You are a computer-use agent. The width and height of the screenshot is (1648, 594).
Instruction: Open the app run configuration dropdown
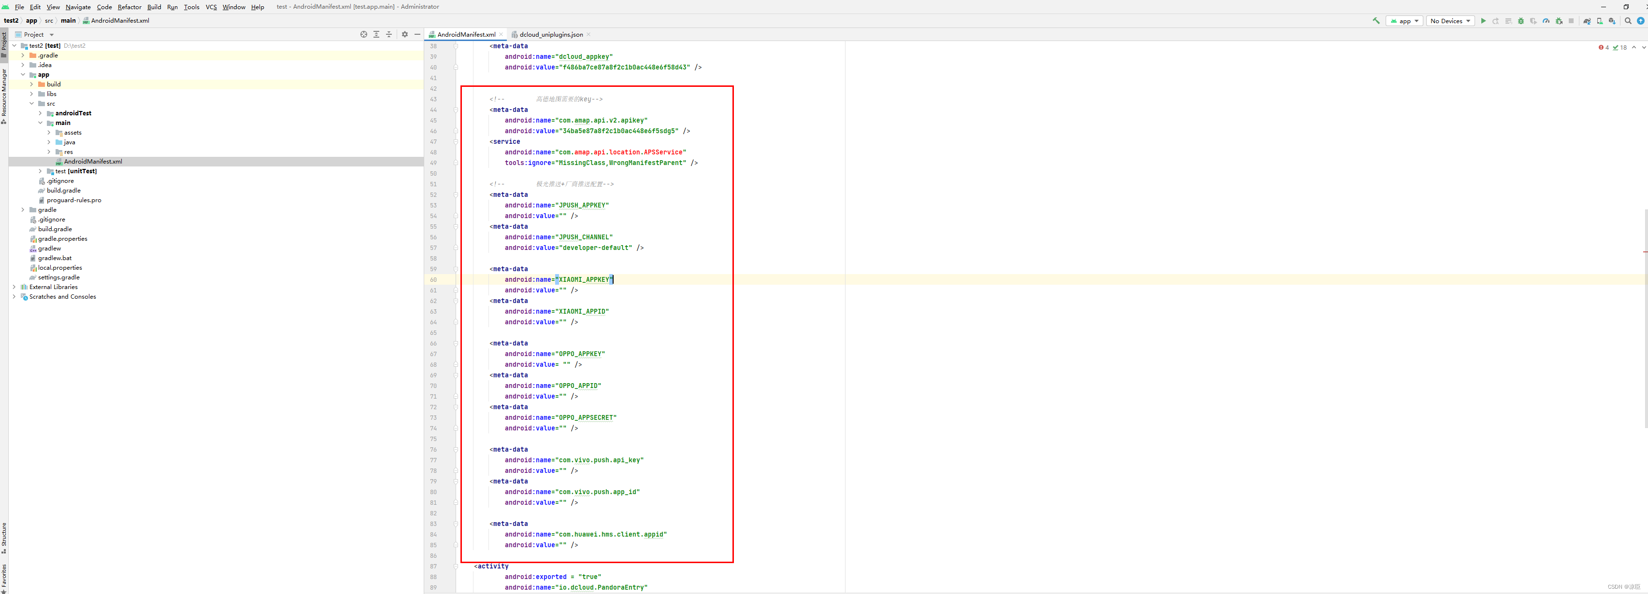pos(1404,21)
